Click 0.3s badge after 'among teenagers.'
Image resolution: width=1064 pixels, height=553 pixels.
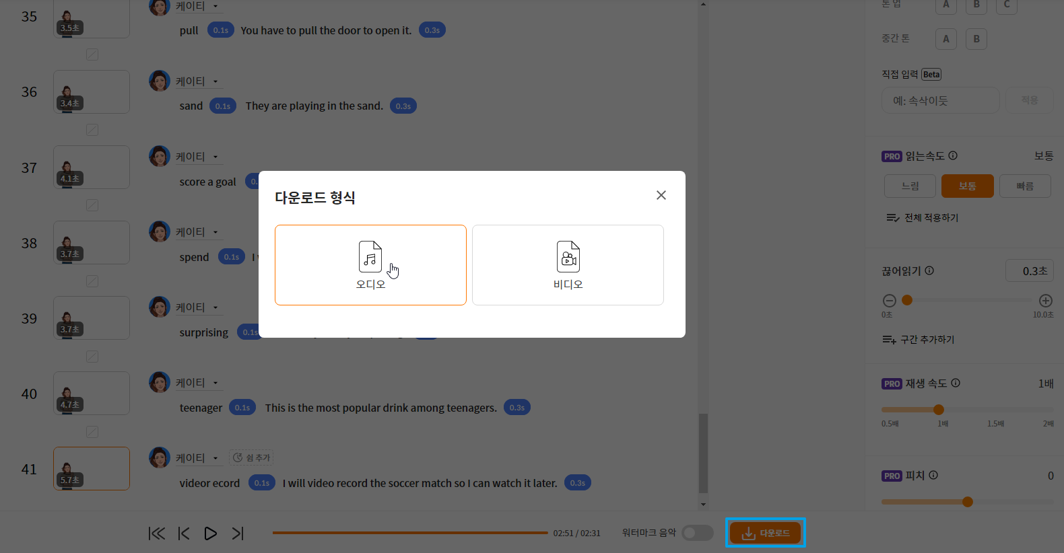point(517,407)
